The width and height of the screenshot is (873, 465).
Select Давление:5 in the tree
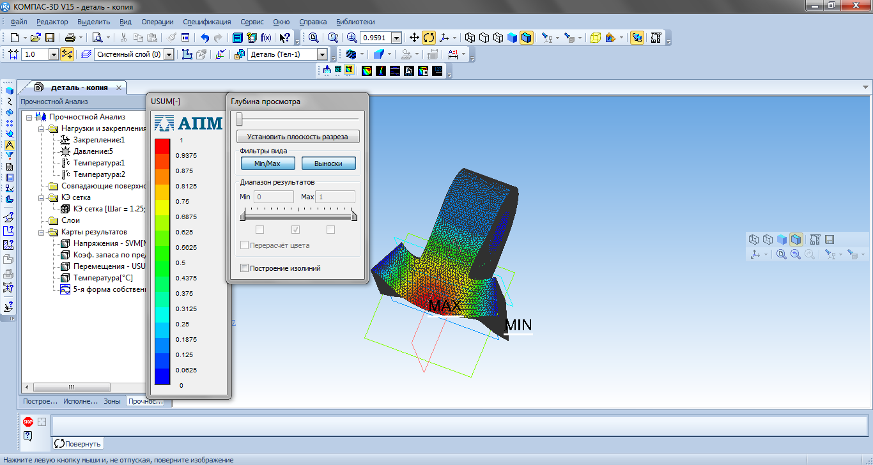93,151
